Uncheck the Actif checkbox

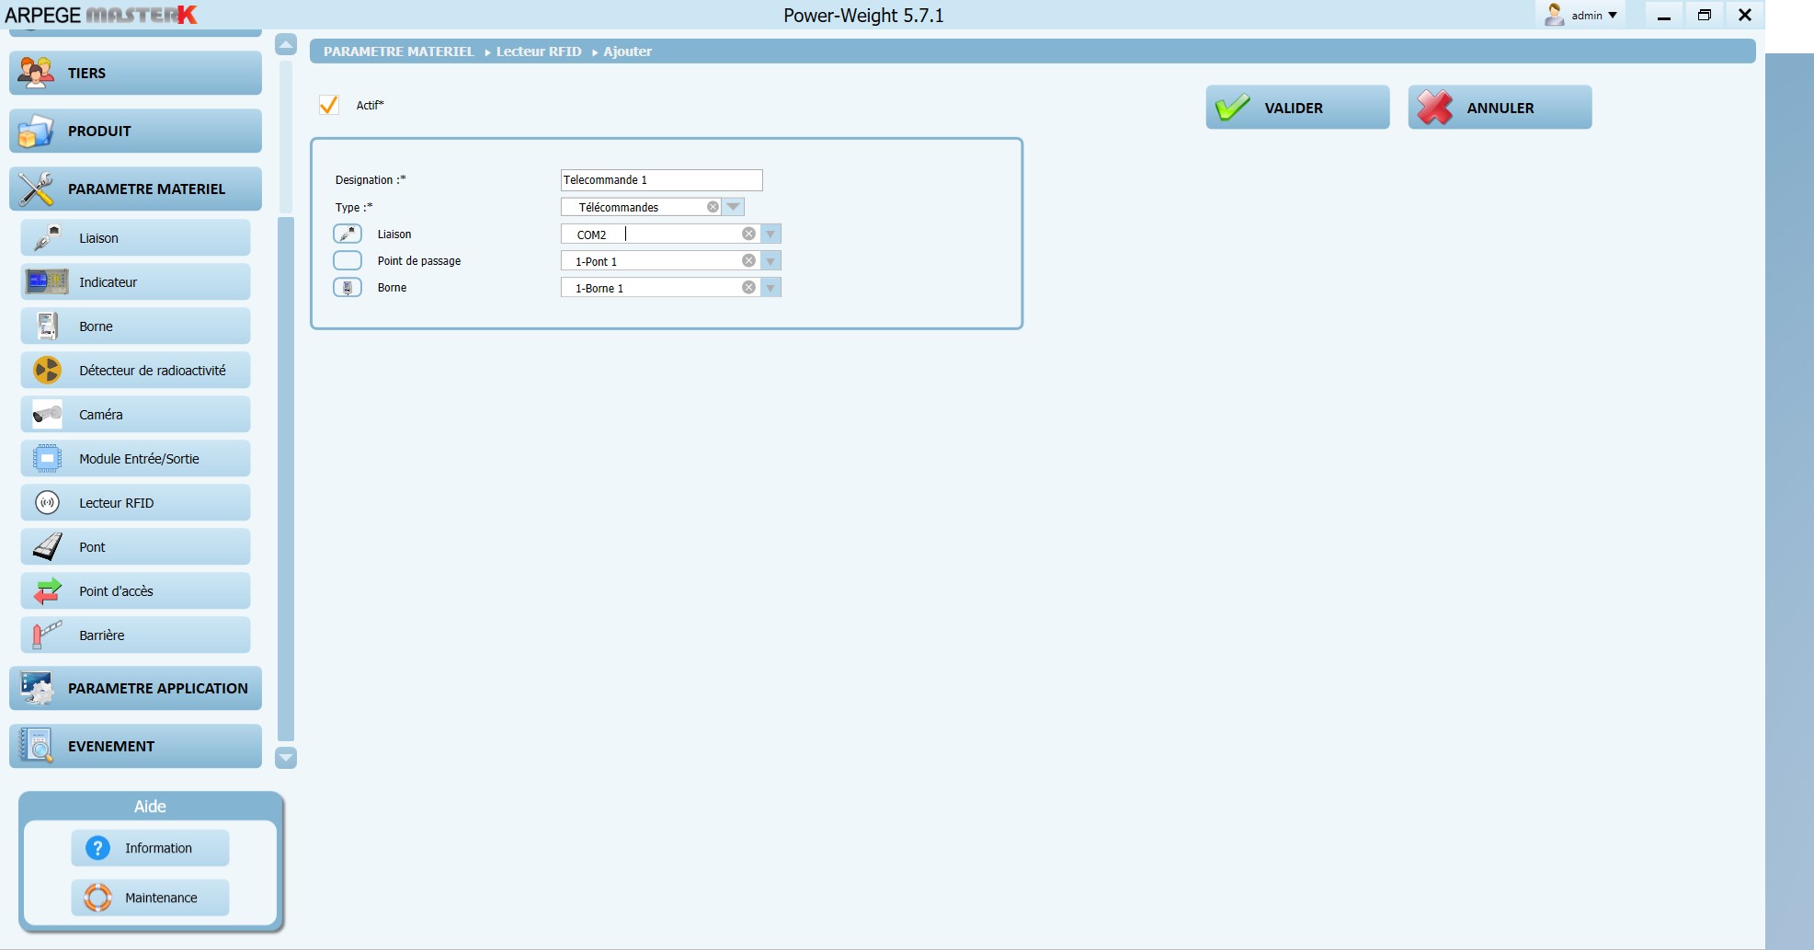pyautogui.click(x=328, y=106)
